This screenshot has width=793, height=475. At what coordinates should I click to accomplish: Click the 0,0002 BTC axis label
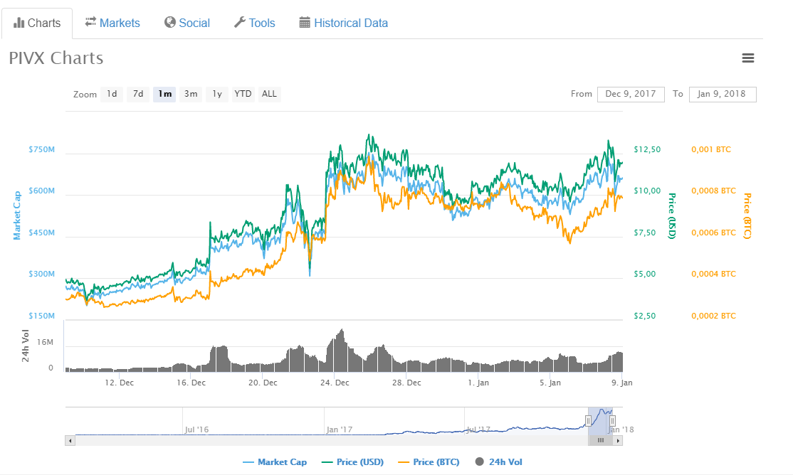[713, 316]
